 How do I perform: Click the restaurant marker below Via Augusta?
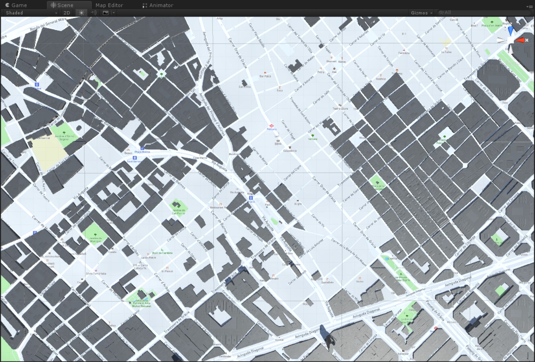(x=220, y=204)
